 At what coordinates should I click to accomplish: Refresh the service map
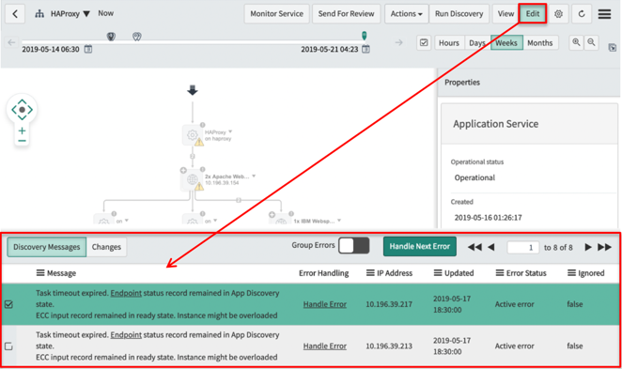[x=582, y=14]
